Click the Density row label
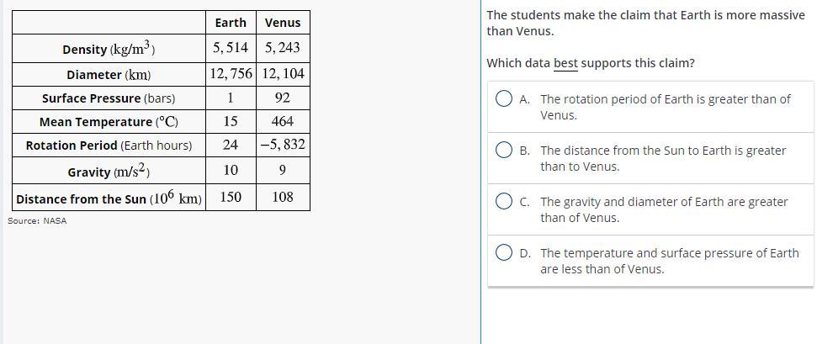The width and height of the screenshot is (817, 344). pyautogui.click(x=109, y=49)
